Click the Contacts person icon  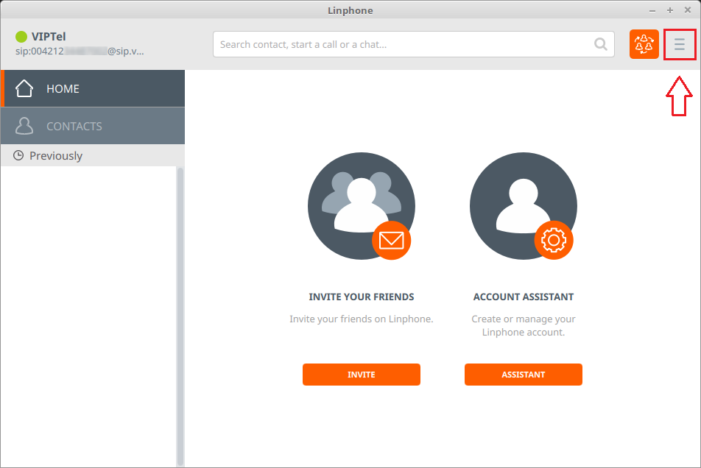(x=24, y=126)
